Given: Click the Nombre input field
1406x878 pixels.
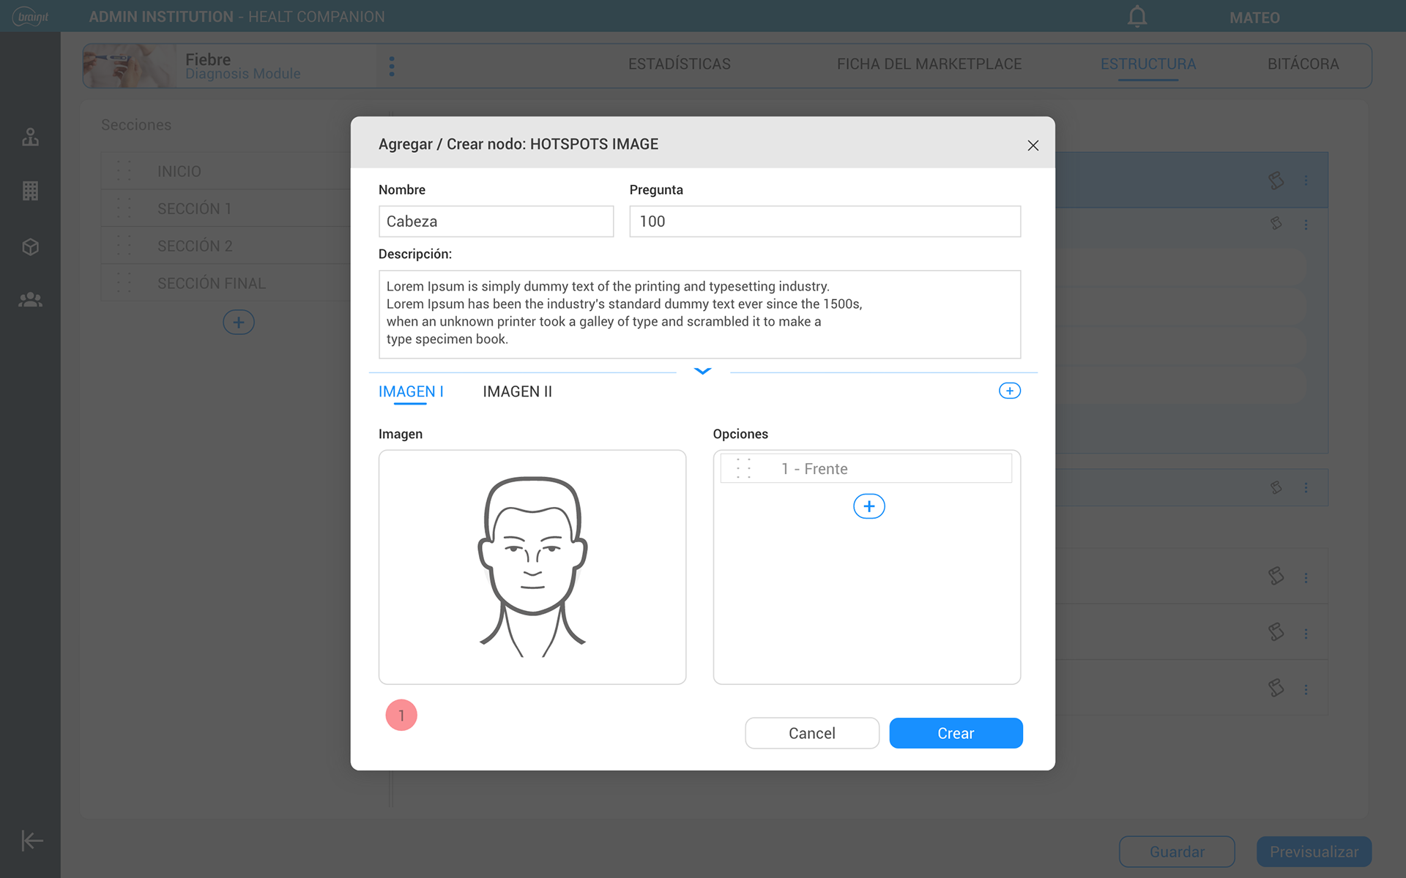Looking at the screenshot, I should pyautogui.click(x=496, y=221).
